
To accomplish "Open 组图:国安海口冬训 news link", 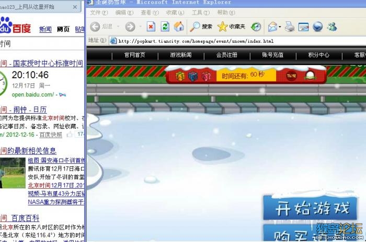I will pyautogui.click(x=56, y=161).
